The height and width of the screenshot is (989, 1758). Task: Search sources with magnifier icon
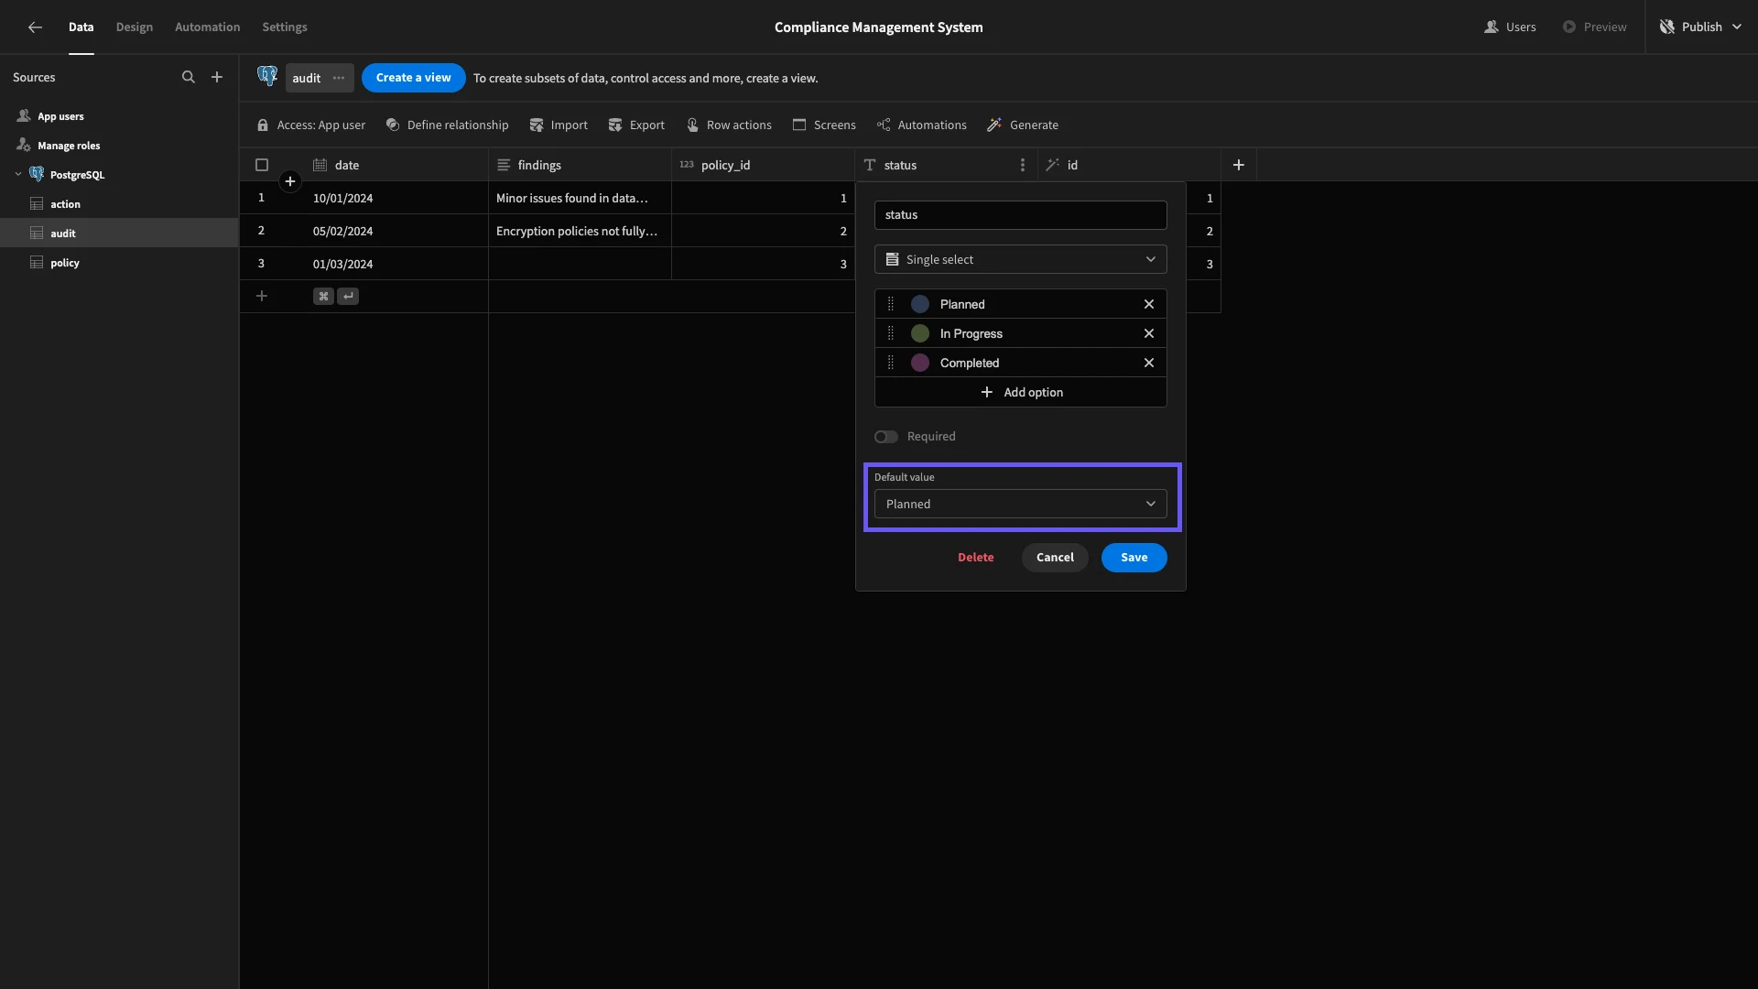pos(188,78)
